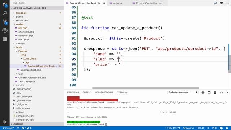231x130 pixels.
Task: Kill terminal with trash icon
Action: click(215, 92)
